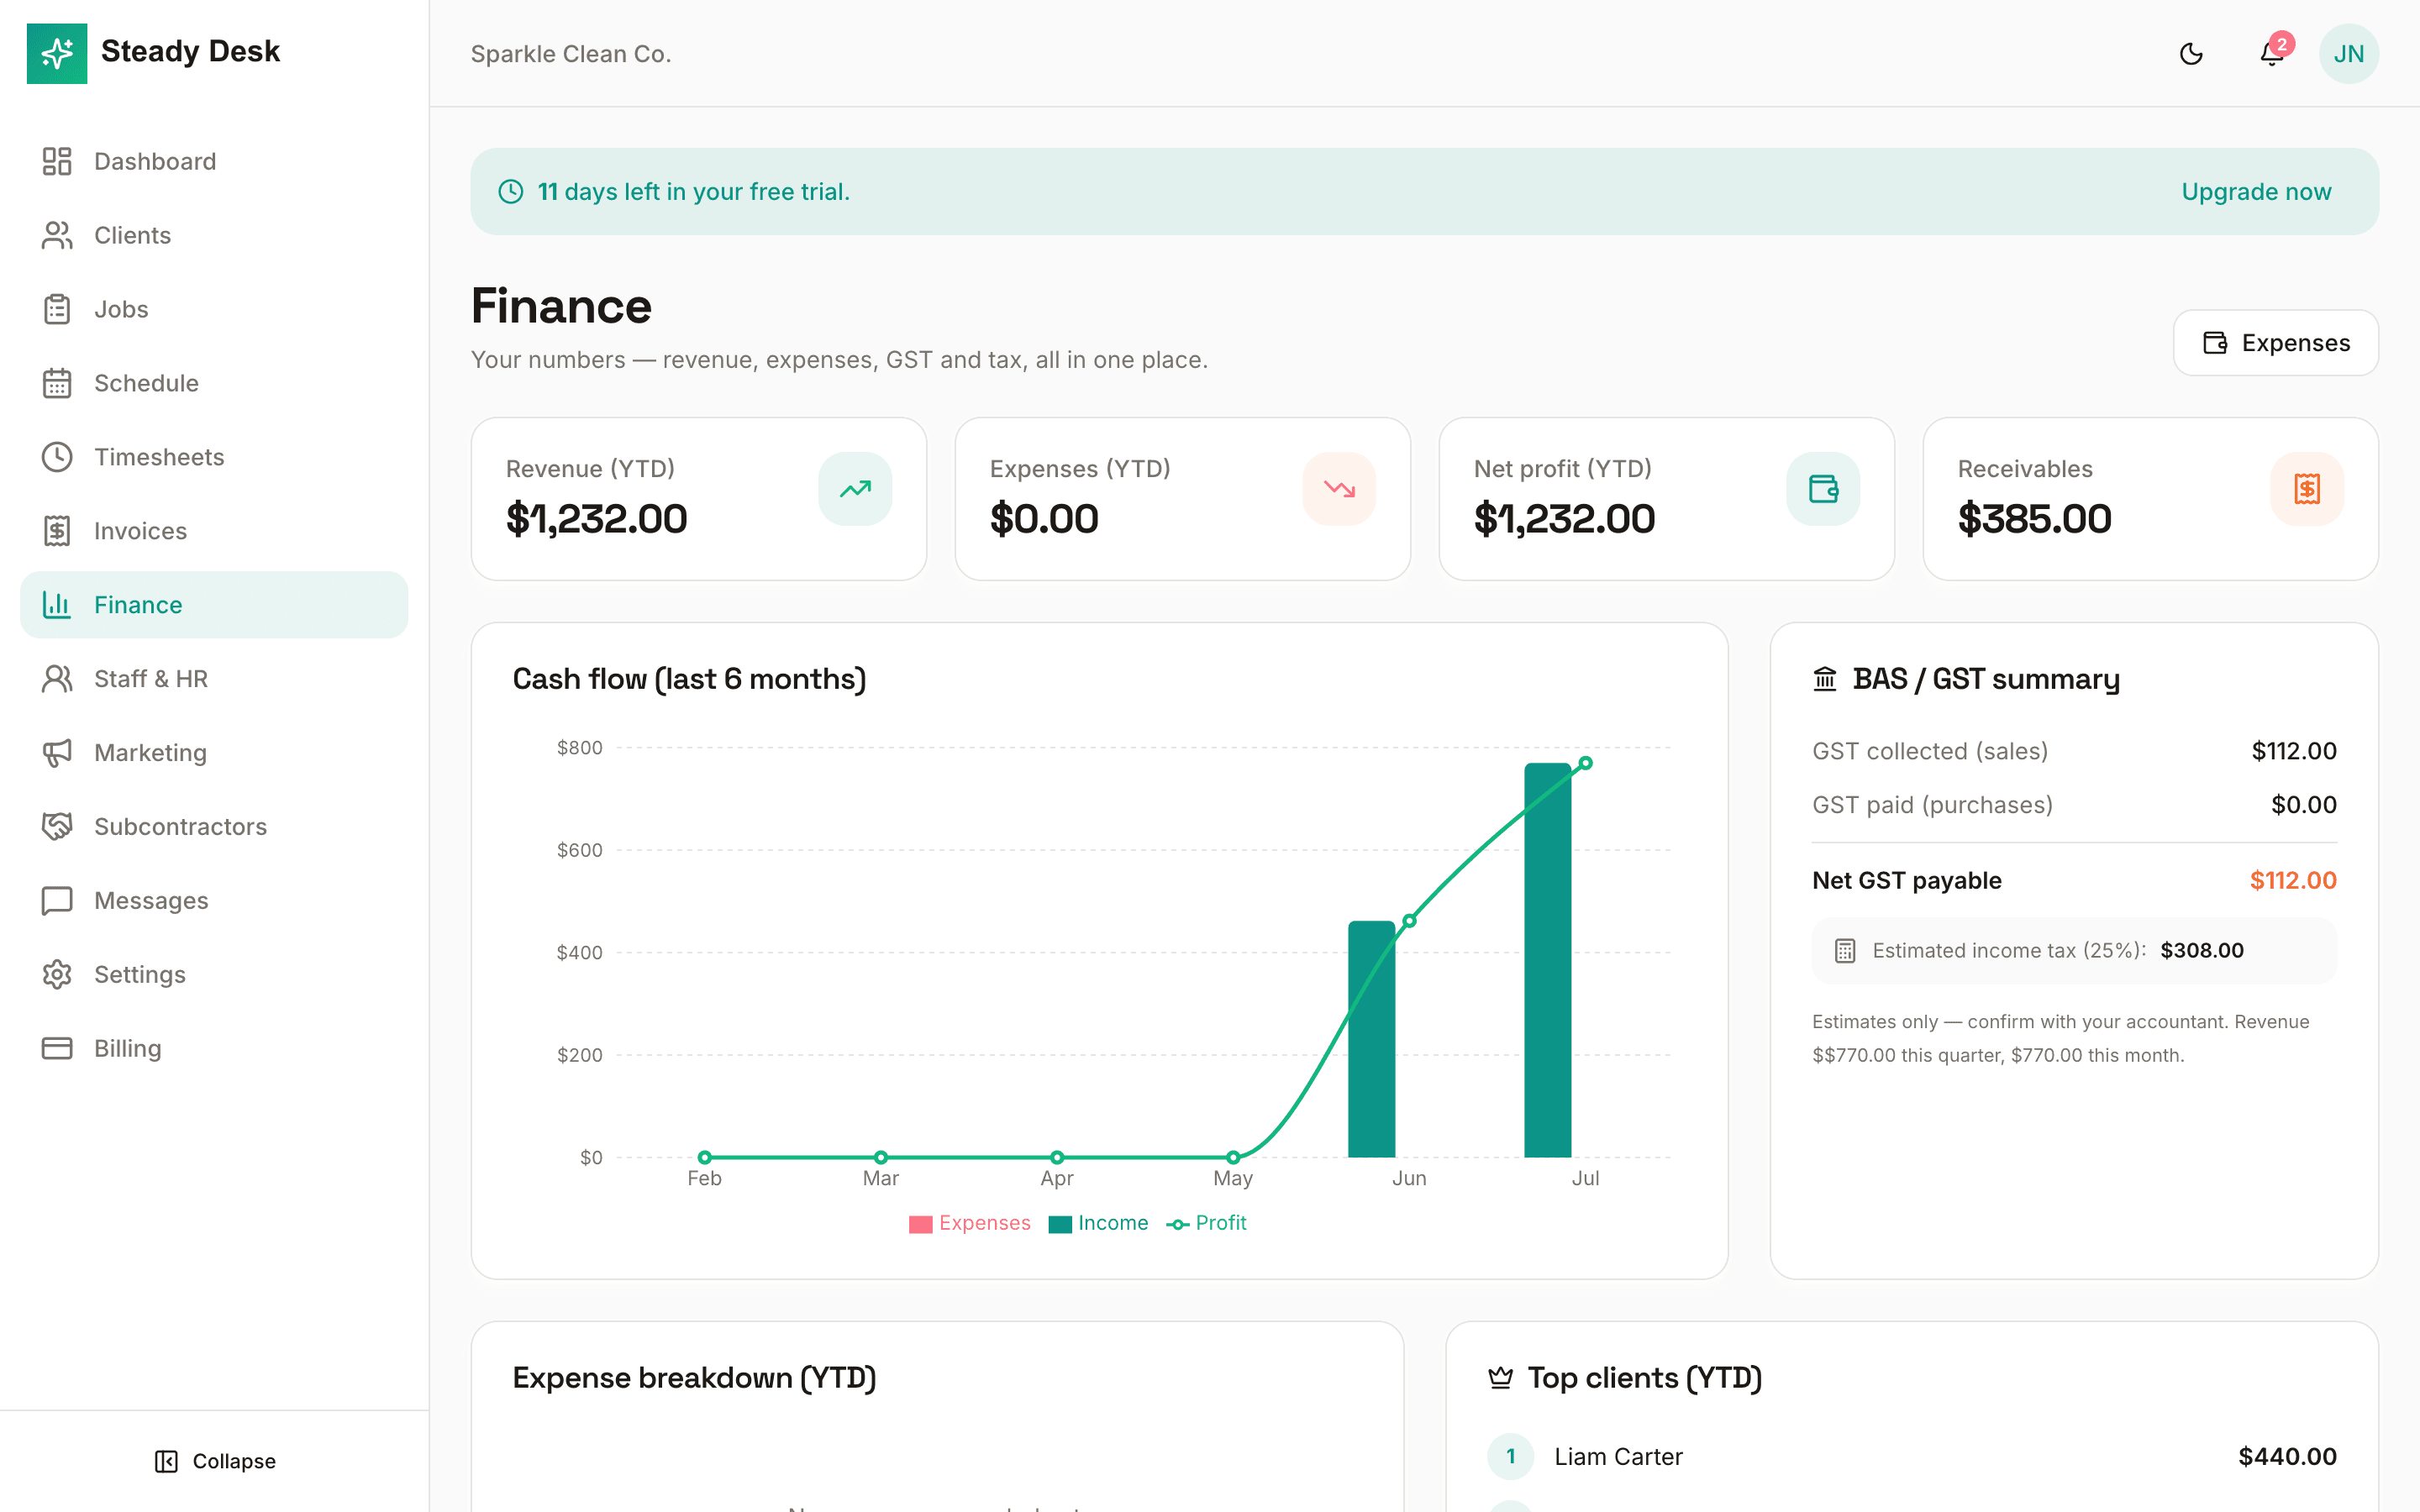This screenshot has height=1512, width=2420.
Task: Click the Cash flow (last 6 months) heading
Action: 689,679
